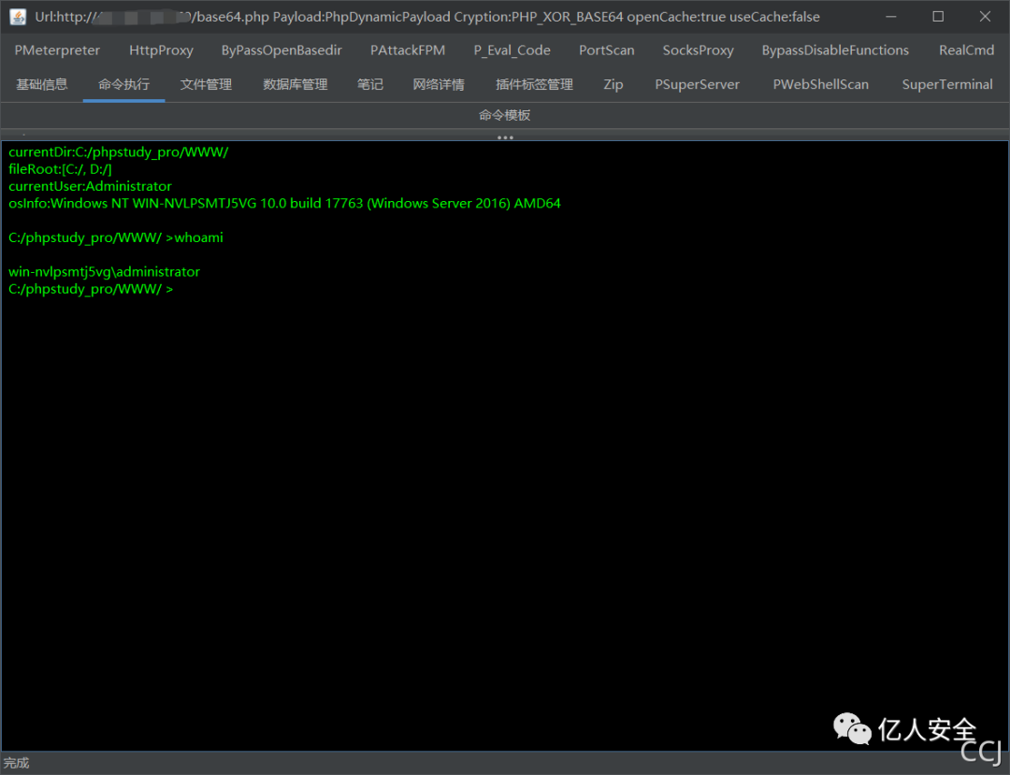The height and width of the screenshot is (775, 1010).
Task: Open the 笔记 notes tab
Action: (370, 84)
